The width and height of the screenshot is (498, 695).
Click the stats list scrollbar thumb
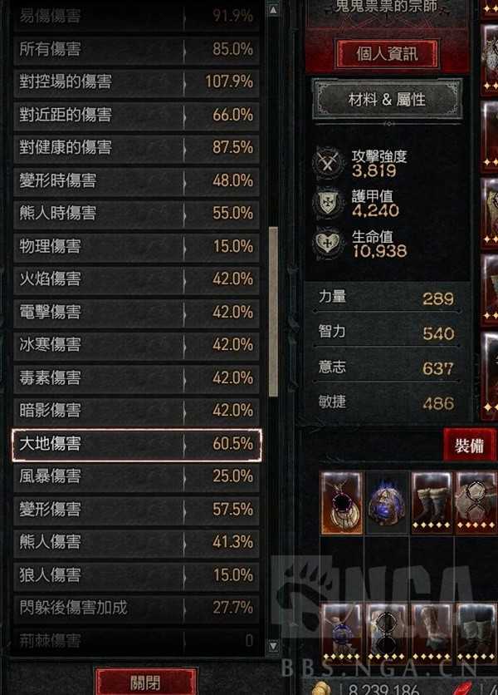(273, 312)
